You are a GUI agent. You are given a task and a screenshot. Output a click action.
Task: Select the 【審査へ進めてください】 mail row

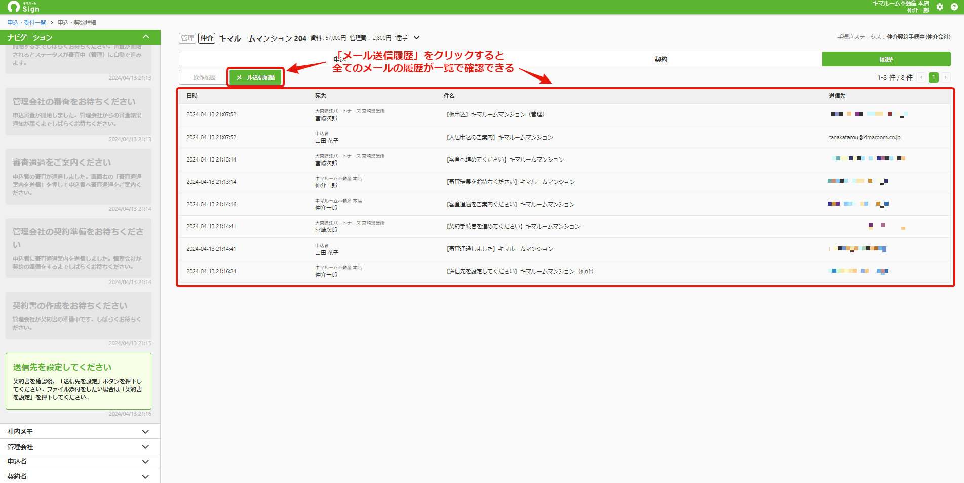564,159
